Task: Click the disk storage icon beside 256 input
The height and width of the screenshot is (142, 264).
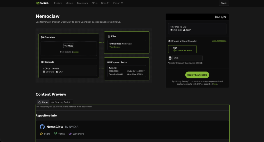Action: pyautogui.click(x=170, y=58)
